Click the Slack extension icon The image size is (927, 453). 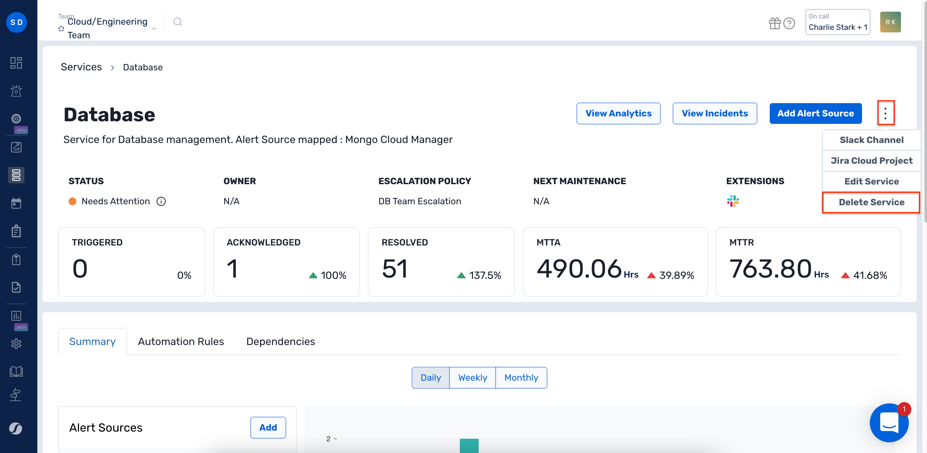(x=733, y=201)
